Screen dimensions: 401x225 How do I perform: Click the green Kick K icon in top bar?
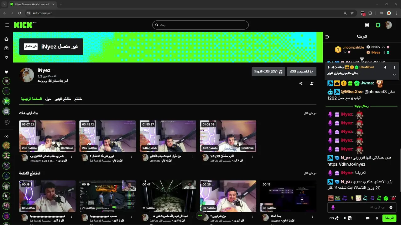pos(378,25)
